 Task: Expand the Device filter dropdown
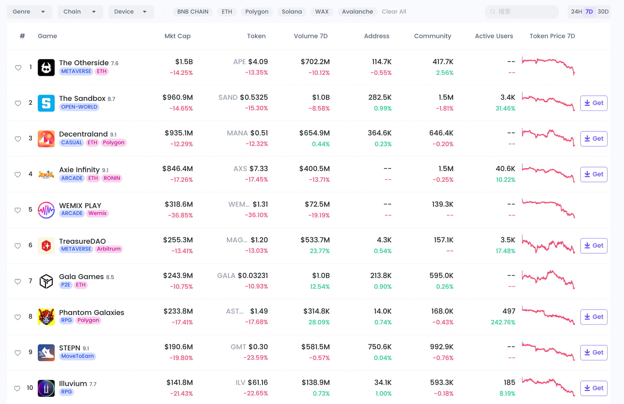(x=131, y=12)
